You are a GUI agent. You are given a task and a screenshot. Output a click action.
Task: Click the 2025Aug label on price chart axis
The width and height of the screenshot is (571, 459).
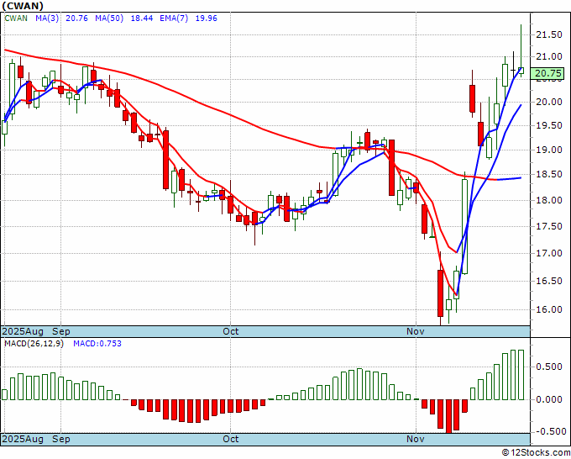(23, 331)
